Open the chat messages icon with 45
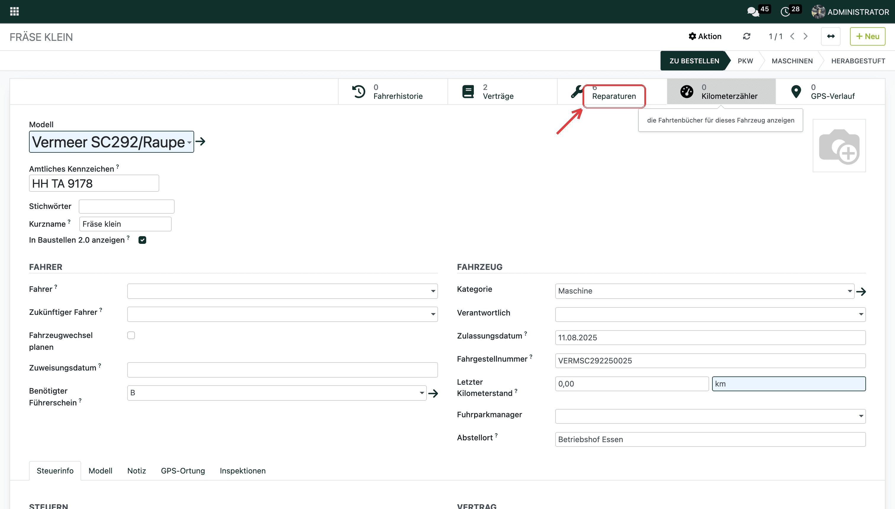Image resolution: width=895 pixels, height=509 pixels. point(753,12)
